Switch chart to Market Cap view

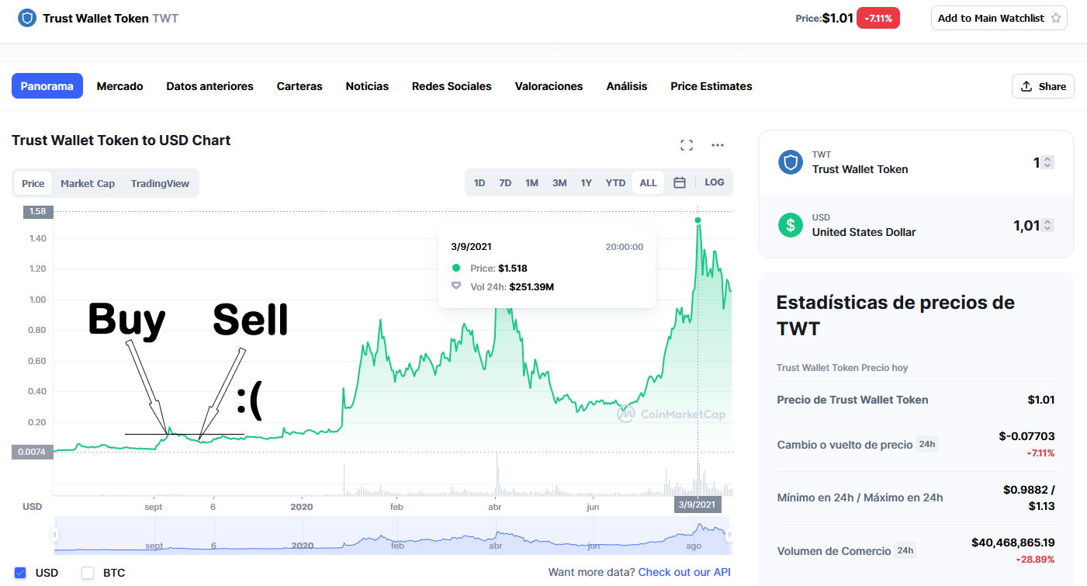(x=88, y=183)
